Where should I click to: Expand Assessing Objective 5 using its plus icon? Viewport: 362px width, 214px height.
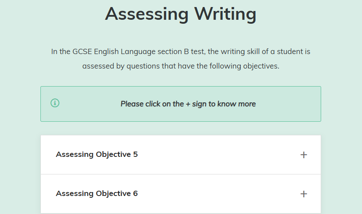(304, 155)
